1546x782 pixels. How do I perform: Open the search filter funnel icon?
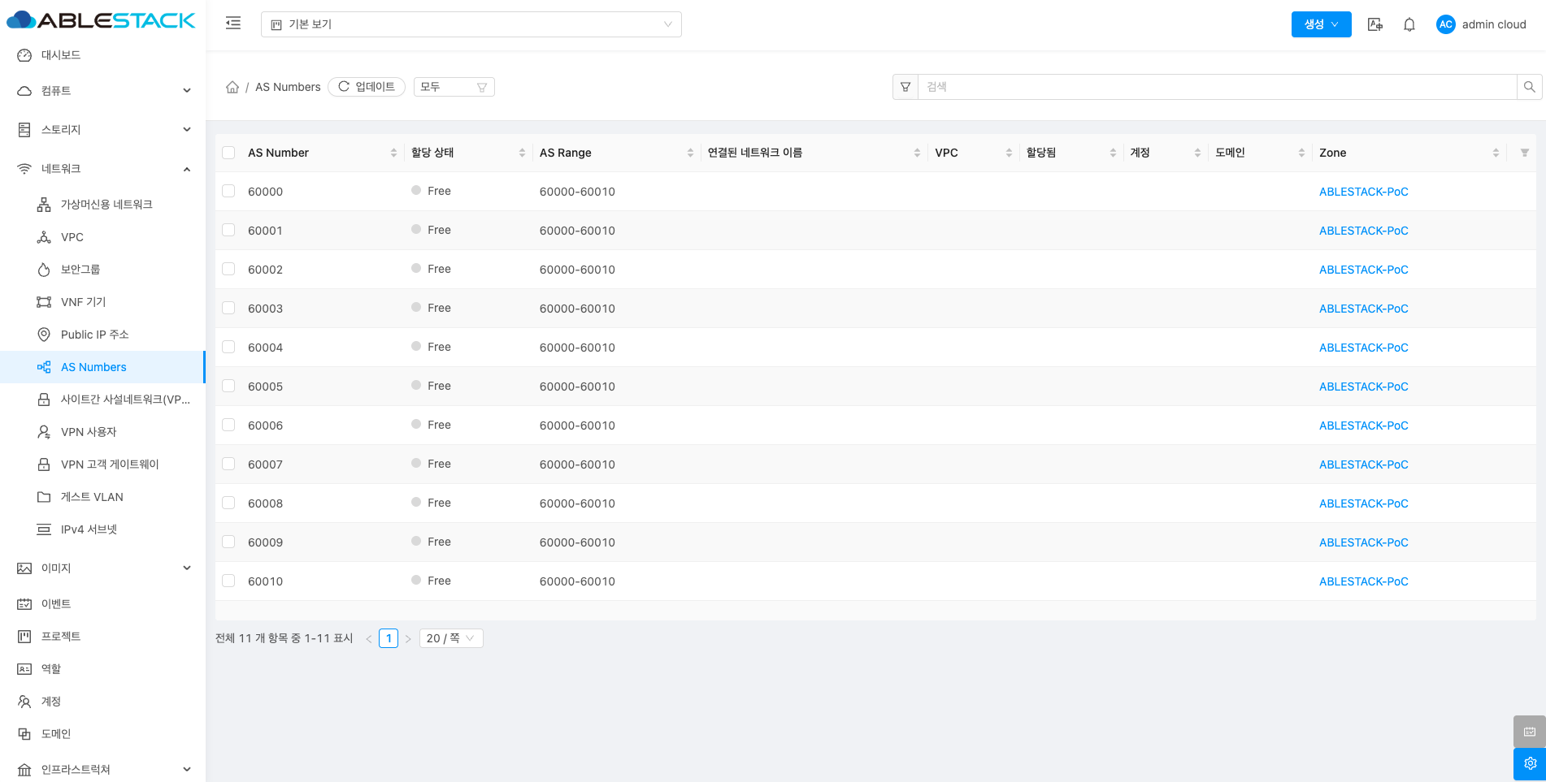tap(905, 87)
